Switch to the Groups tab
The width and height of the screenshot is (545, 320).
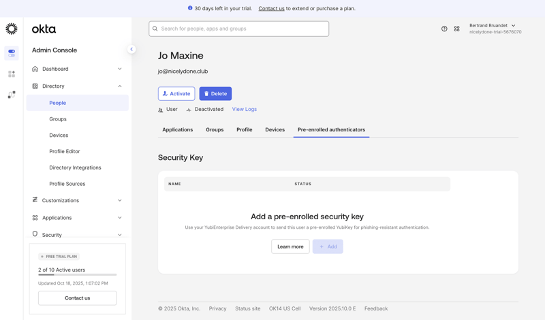215,129
